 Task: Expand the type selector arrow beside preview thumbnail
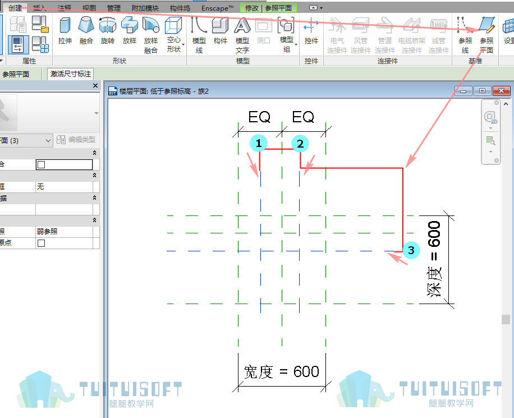[97, 113]
